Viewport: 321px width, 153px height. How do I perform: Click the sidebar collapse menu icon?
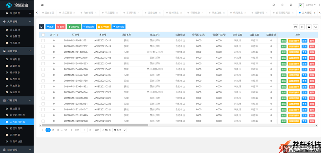42,5
